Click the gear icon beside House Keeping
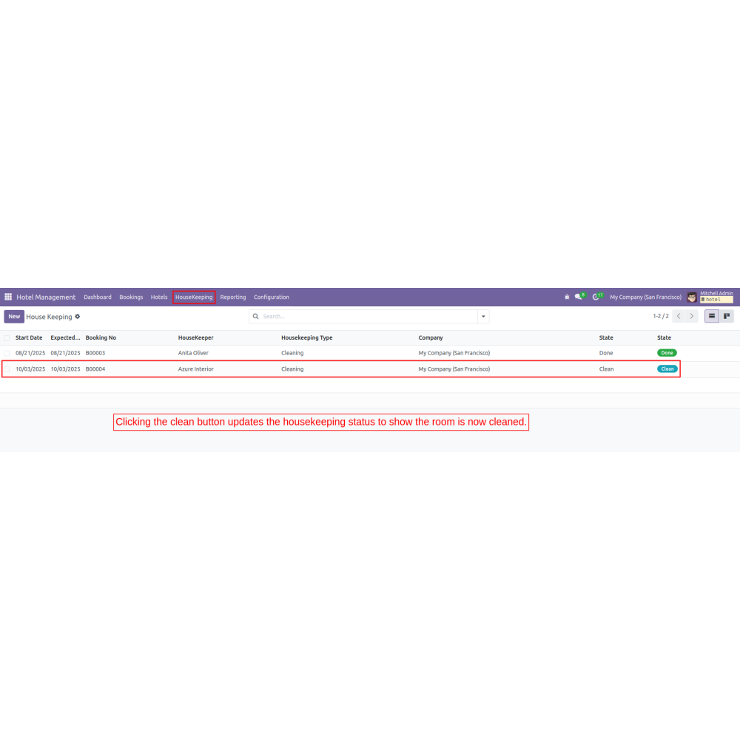740x740 pixels. point(78,317)
